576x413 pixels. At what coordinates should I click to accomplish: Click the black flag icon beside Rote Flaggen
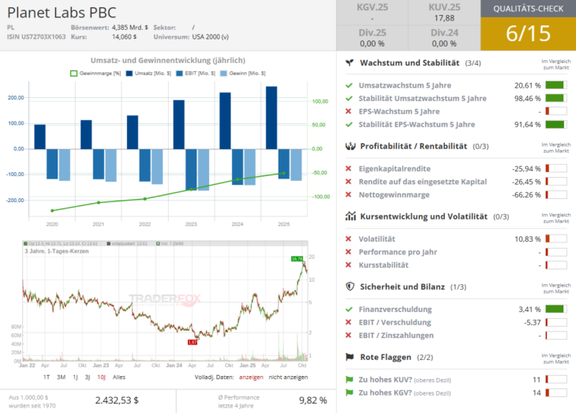[x=350, y=357]
